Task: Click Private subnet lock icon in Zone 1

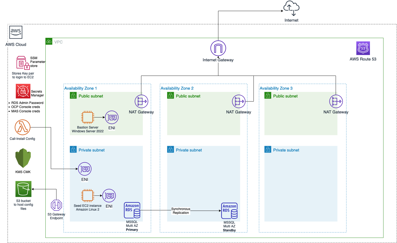Action: click(73, 150)
